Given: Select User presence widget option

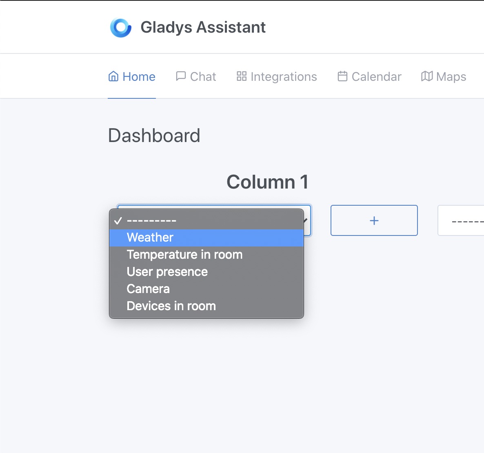Looking at the screenshot, I should (167, 271).
